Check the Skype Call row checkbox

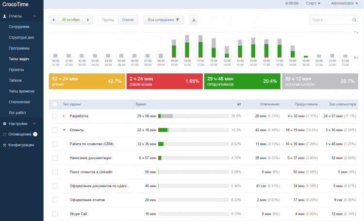tap(55, 214)
